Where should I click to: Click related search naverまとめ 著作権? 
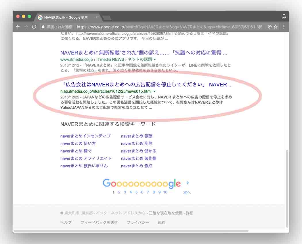(138, 158)
